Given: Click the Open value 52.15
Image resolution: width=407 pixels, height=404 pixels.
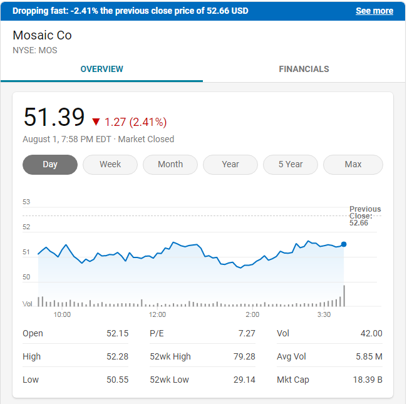Looking at the screenshot, I should click(117, 333).
